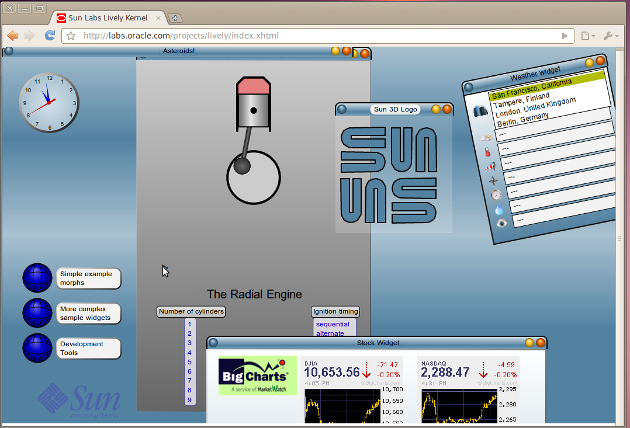Choose alternate ignition timing
Viewport: 630px width, 428px height.
point(330,333)
